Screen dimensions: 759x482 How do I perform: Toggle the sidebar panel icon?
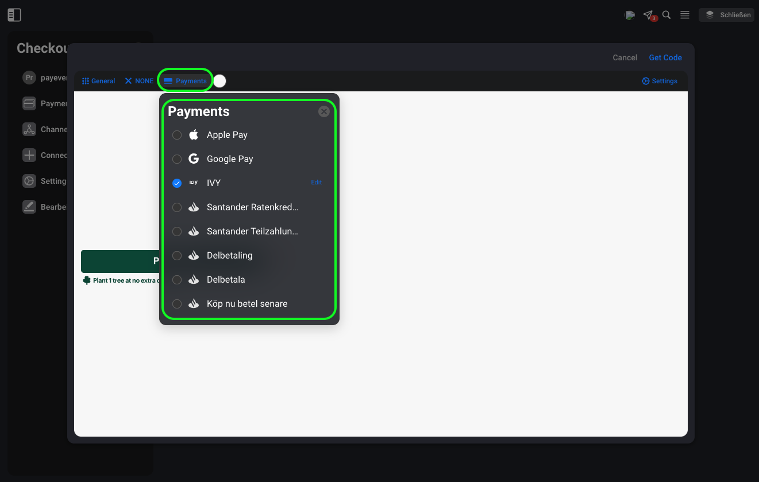coord(14,15)
